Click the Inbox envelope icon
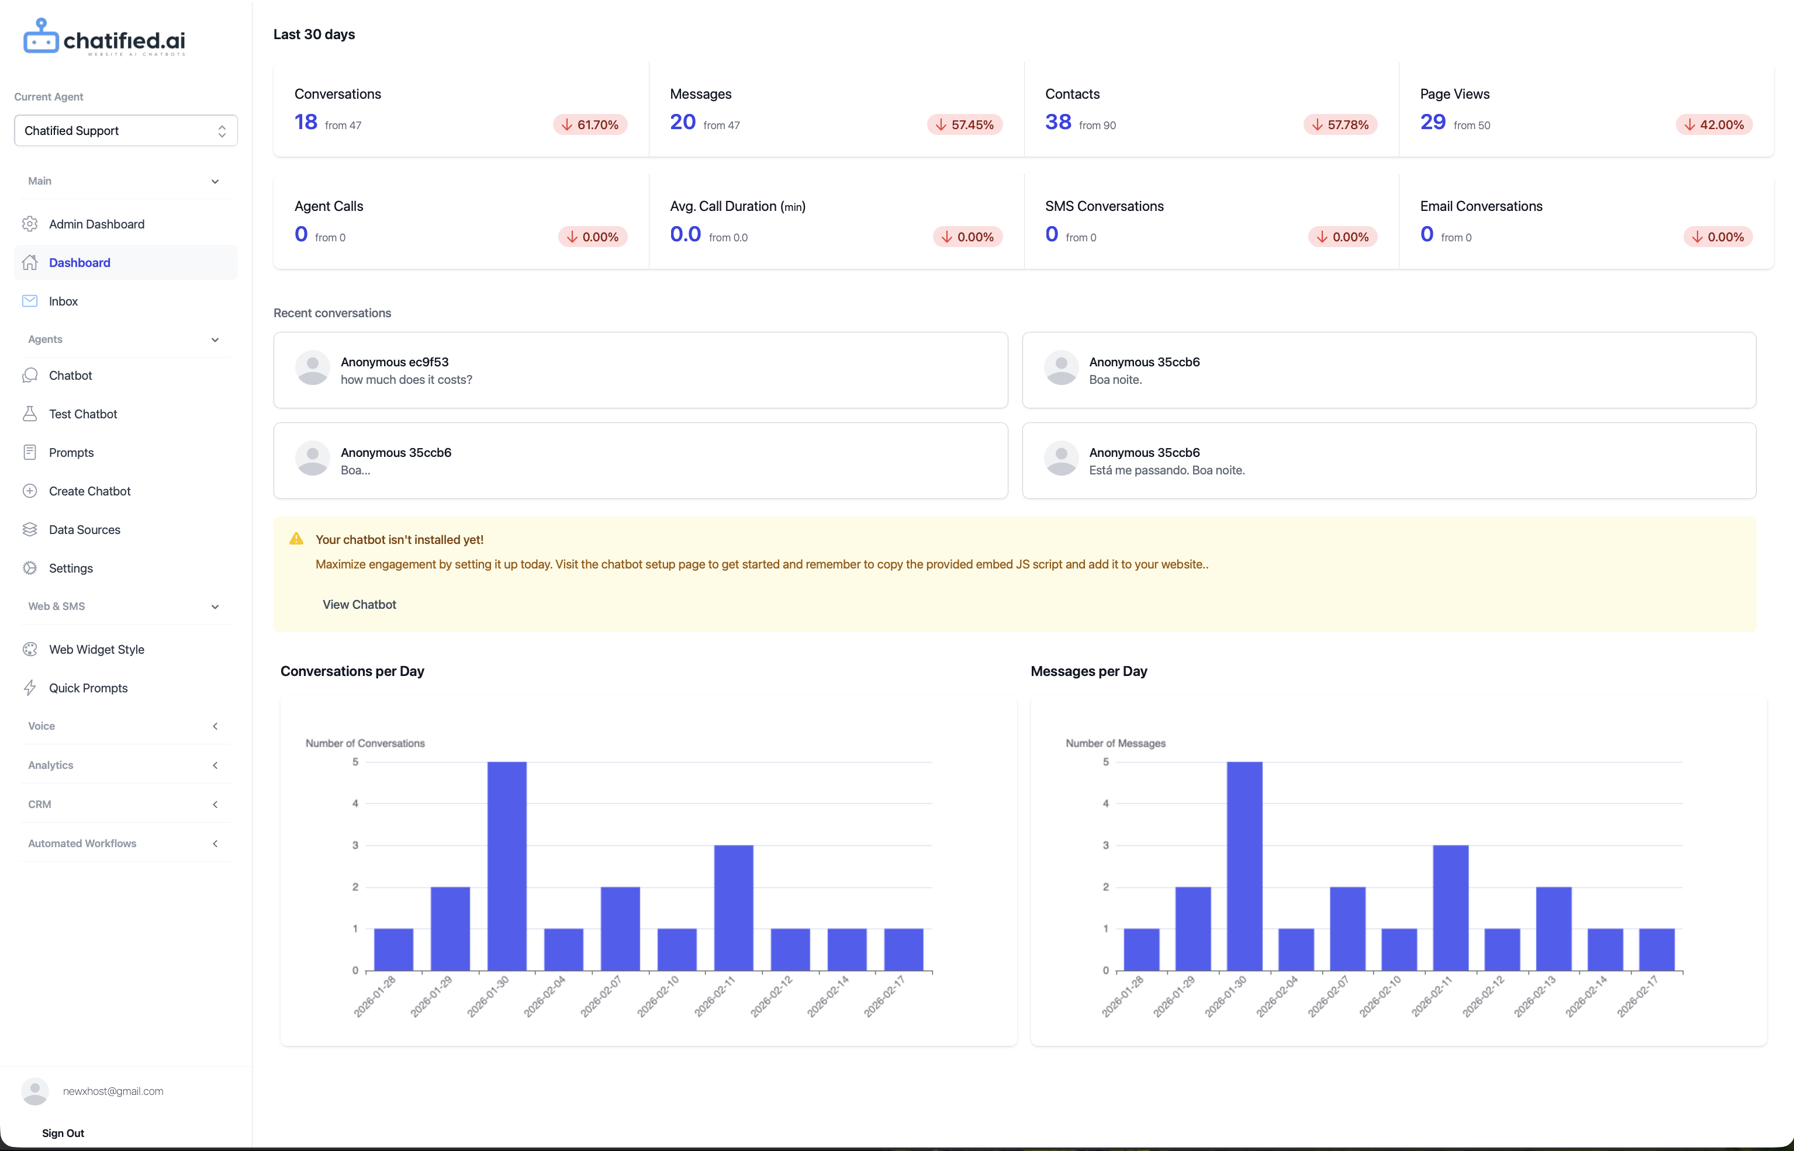The width and height of the screenshot is (1794, 1151). pyautogui.click(x=30, y=301)
